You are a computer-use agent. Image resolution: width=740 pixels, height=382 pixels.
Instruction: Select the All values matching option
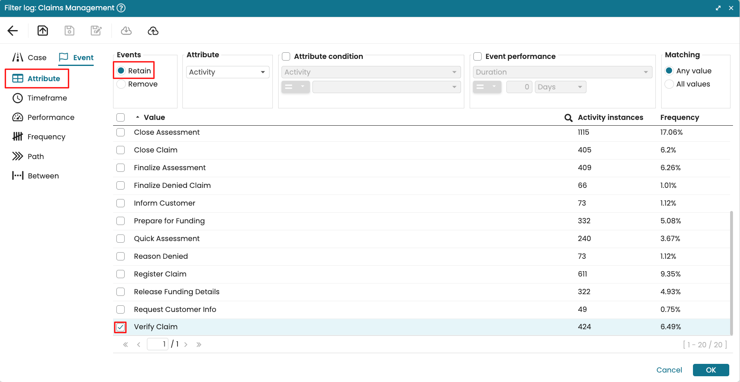click(x=669, y=84)
